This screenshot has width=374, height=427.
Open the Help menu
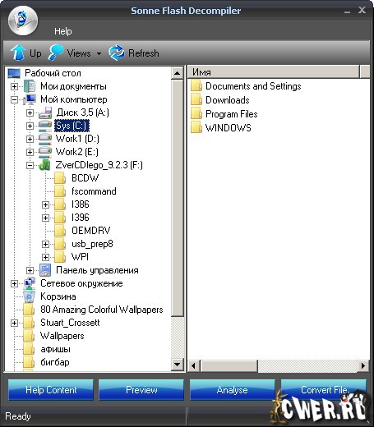coord(63,31)
